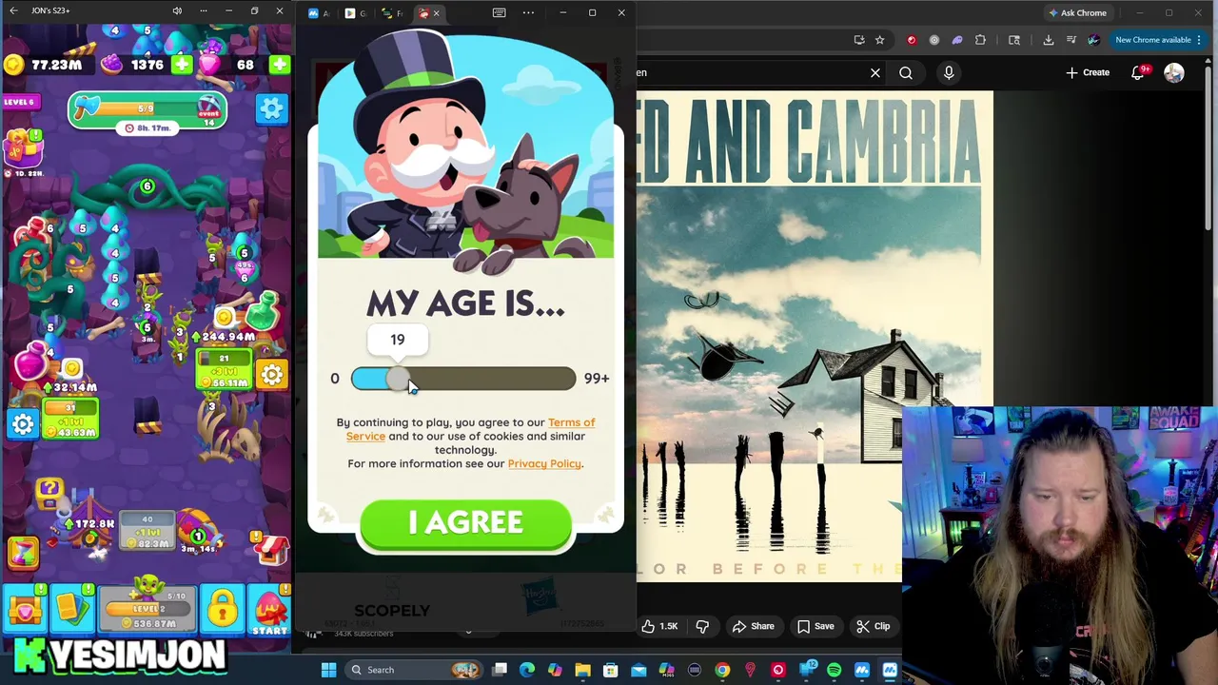Switch to the third tab labeled Fr
The width and height of the screenshot is (1218, 685).
[x=391, y=13]
